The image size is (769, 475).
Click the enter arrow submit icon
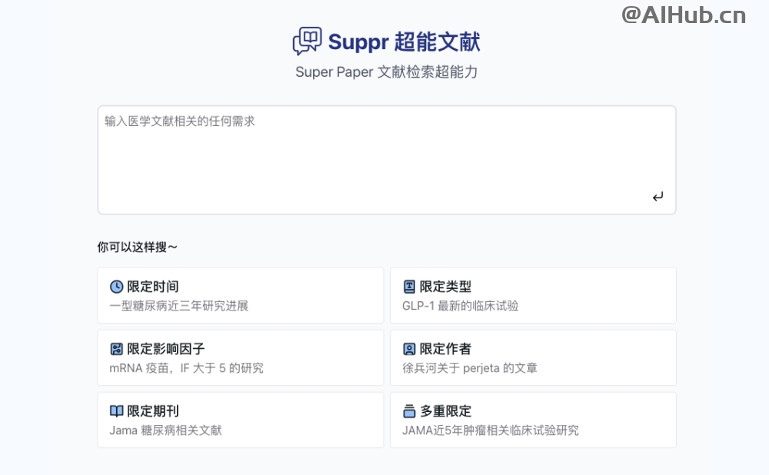[x=657, y=197]
